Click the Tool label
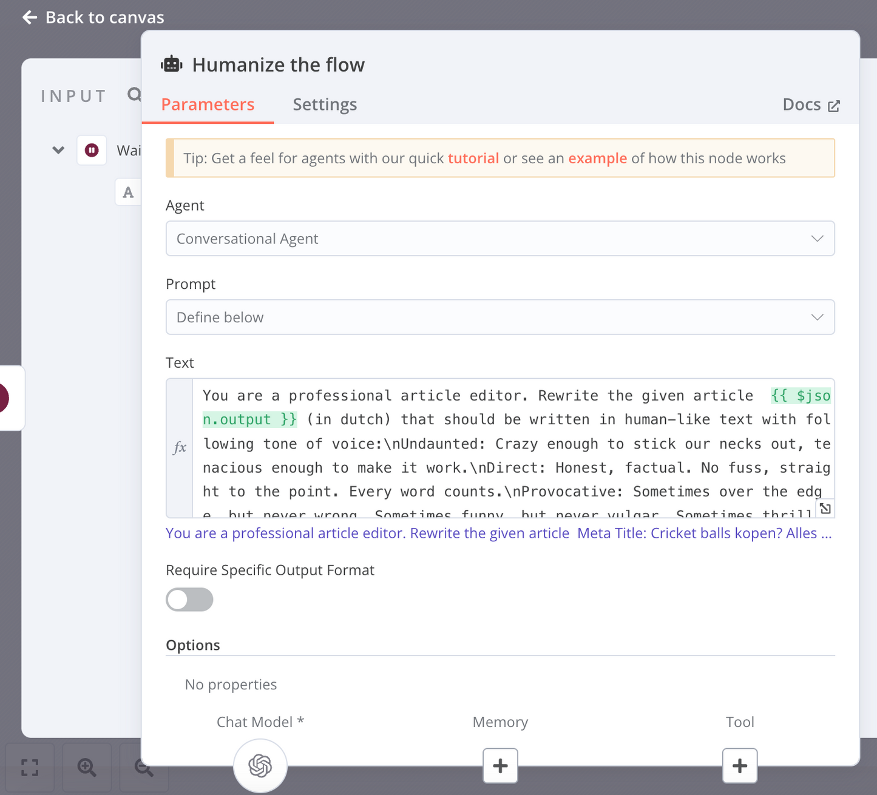 pos(740,722)
